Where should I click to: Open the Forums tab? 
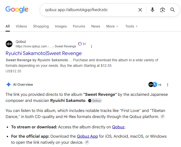[x=79, y=26]
